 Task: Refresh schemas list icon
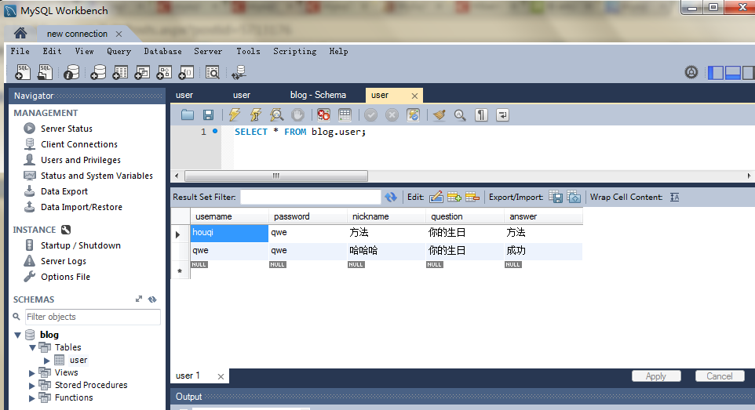[x=152, y=299]
